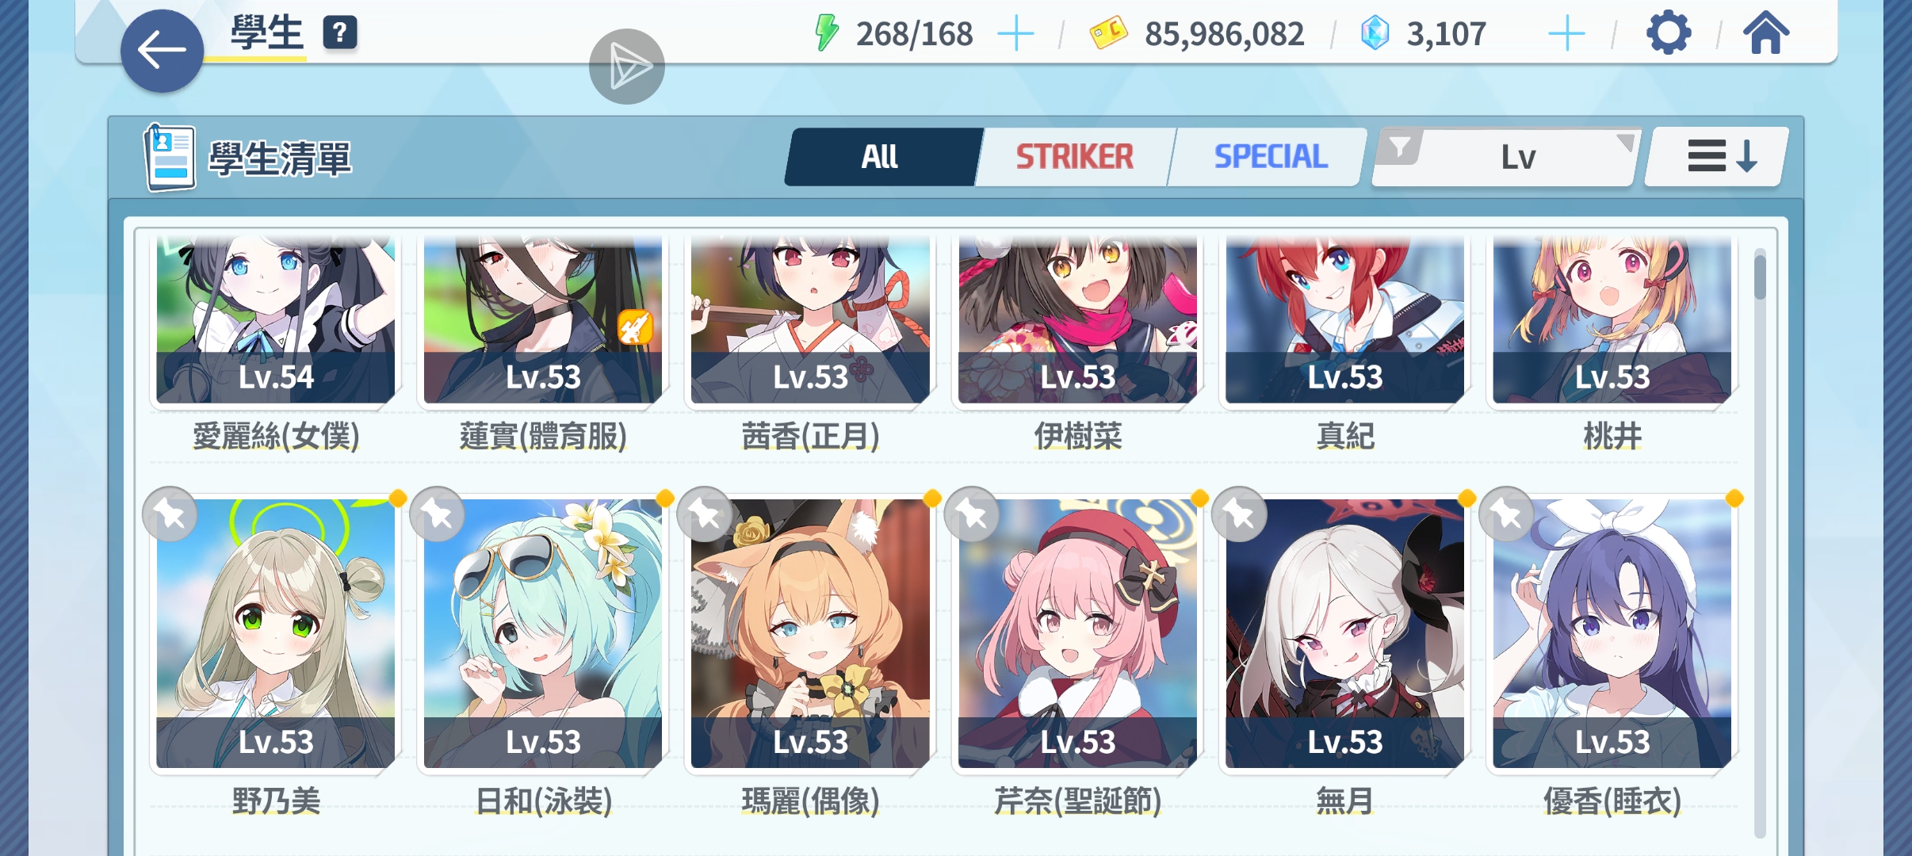Go back using the arrow button
This screenshot has height=856, width=1912.
[x=162, y=51]
